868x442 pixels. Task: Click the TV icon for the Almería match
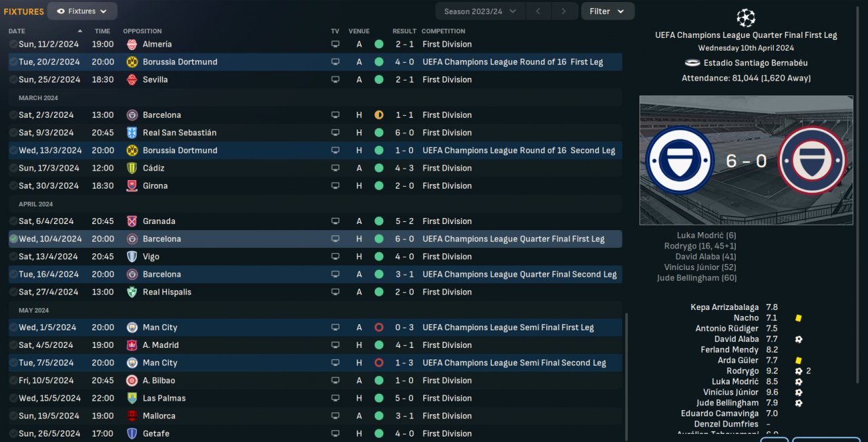pos(335,44)
